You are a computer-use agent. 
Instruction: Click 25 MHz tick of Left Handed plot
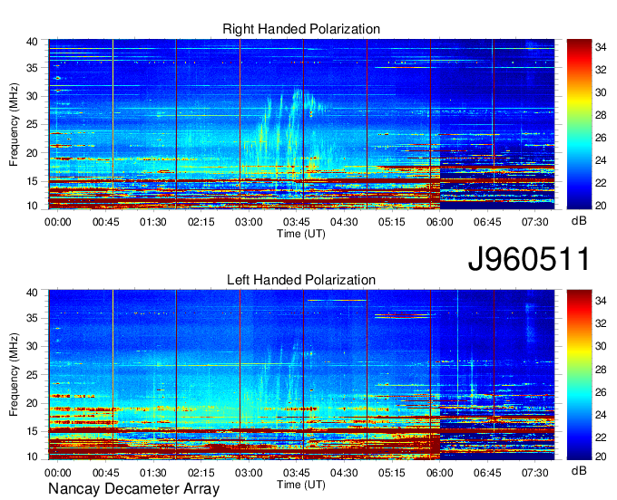32,375
